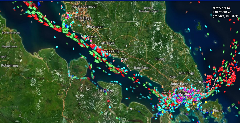Viewport: 240px width, 123px height.
Task: Select the Tanjung Pinang label
Action: (x=212, y=111)
